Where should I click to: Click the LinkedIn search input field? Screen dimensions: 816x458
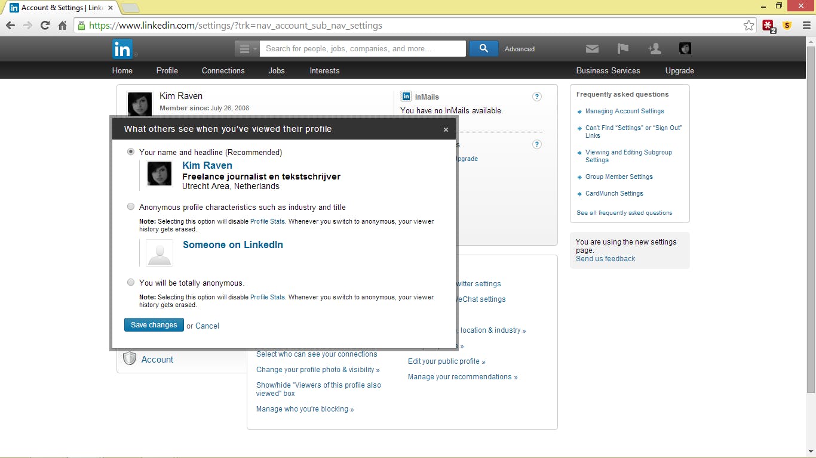point(363,49)
